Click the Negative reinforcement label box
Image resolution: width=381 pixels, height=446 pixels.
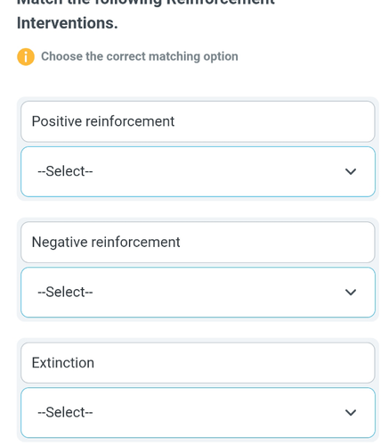point(198,243)
